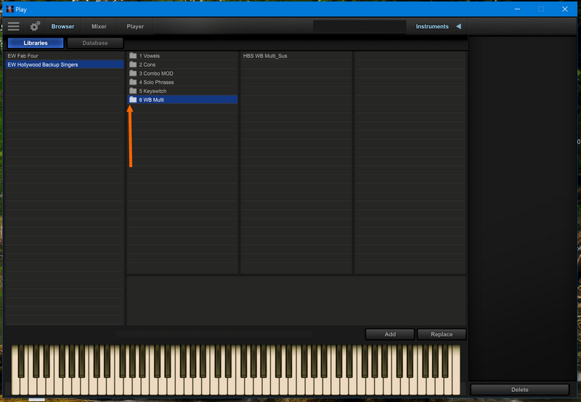The image size is (581, 402).
Task: Toggle the Libraries browser mode
Action: pyautogui.click(x=36, y=44)
